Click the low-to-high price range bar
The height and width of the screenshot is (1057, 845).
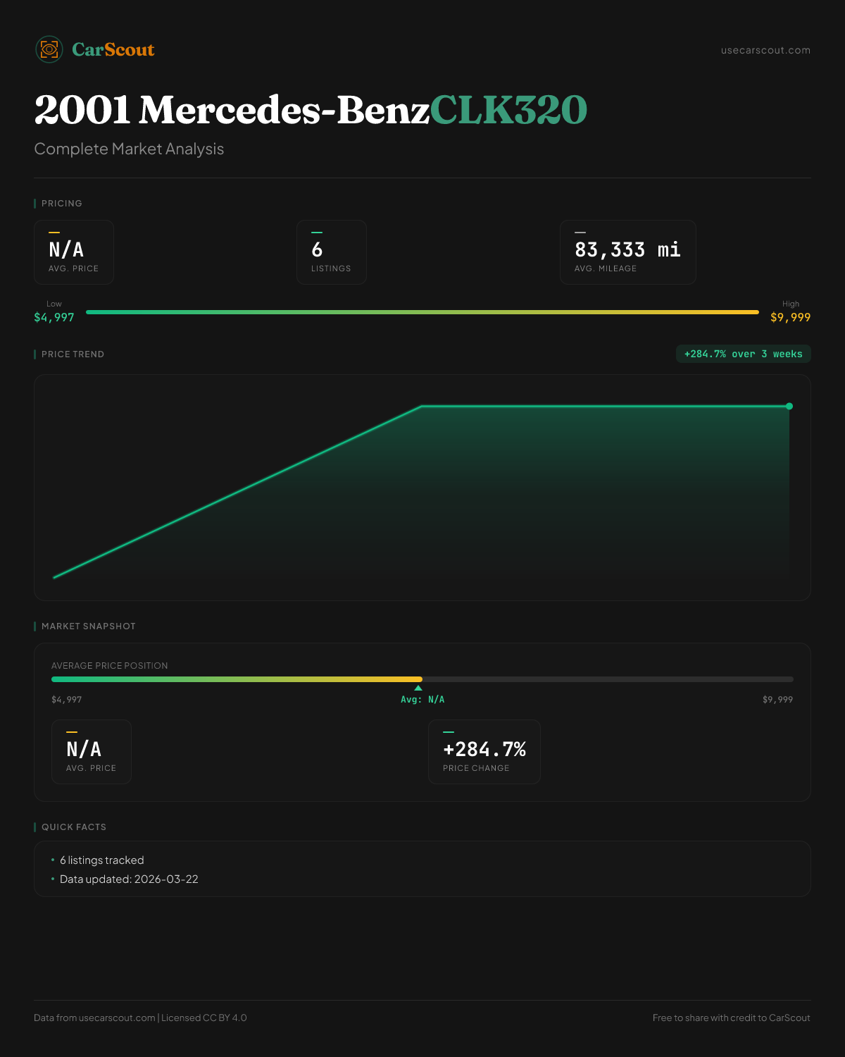(x=423, y=312)
